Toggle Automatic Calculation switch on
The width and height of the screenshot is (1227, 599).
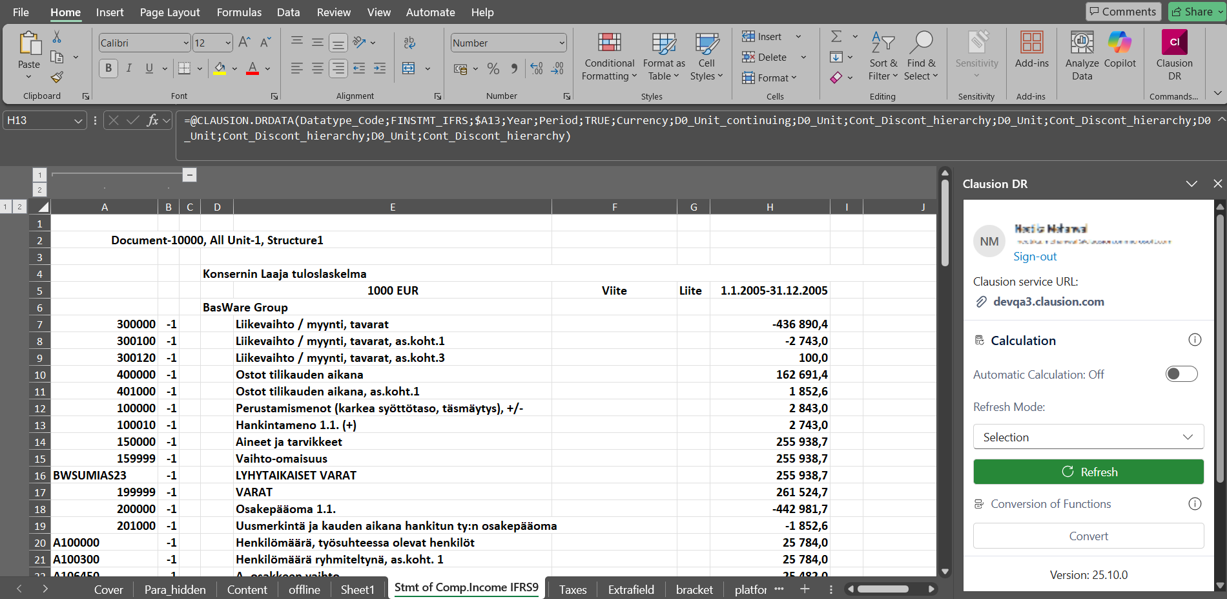[x=1182, y=374]
